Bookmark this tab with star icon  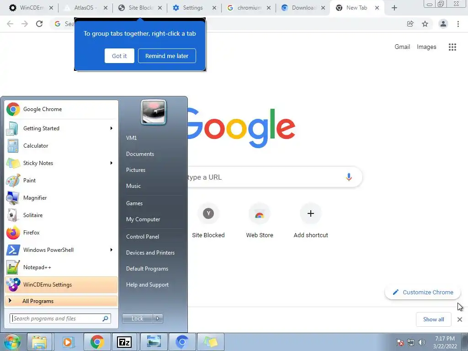pos(425,24)
